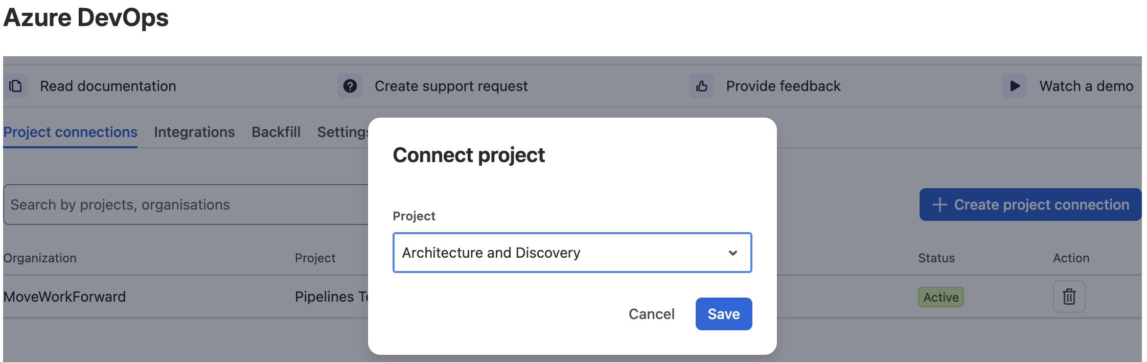
Task: Open the Read documentation link
Action: point(108,86)
